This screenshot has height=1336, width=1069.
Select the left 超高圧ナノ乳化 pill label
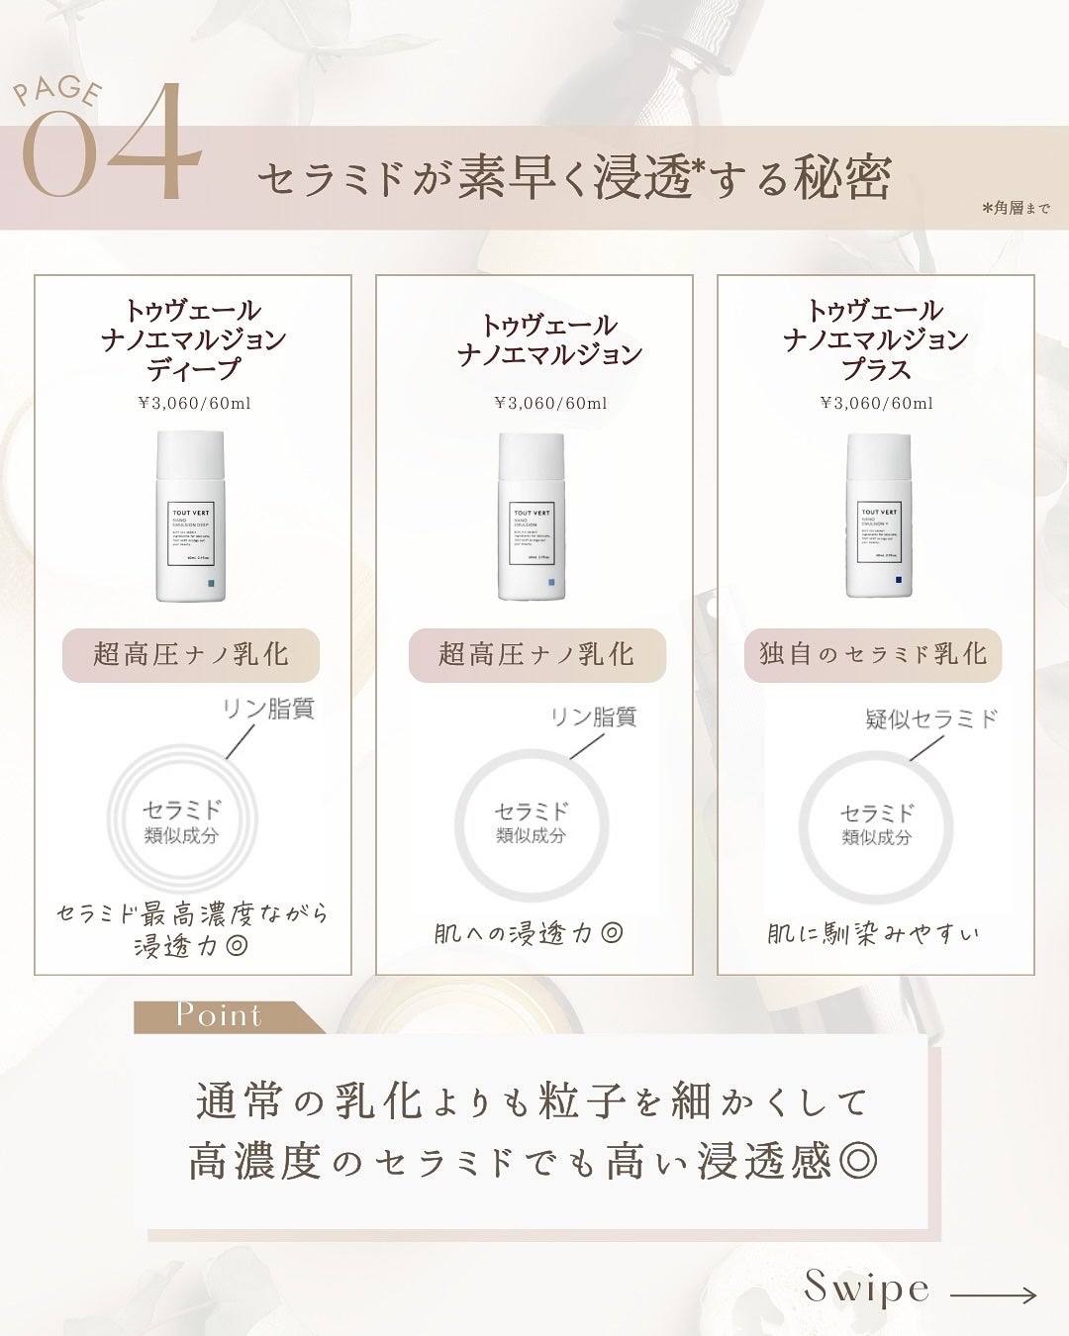coord(191,655)
